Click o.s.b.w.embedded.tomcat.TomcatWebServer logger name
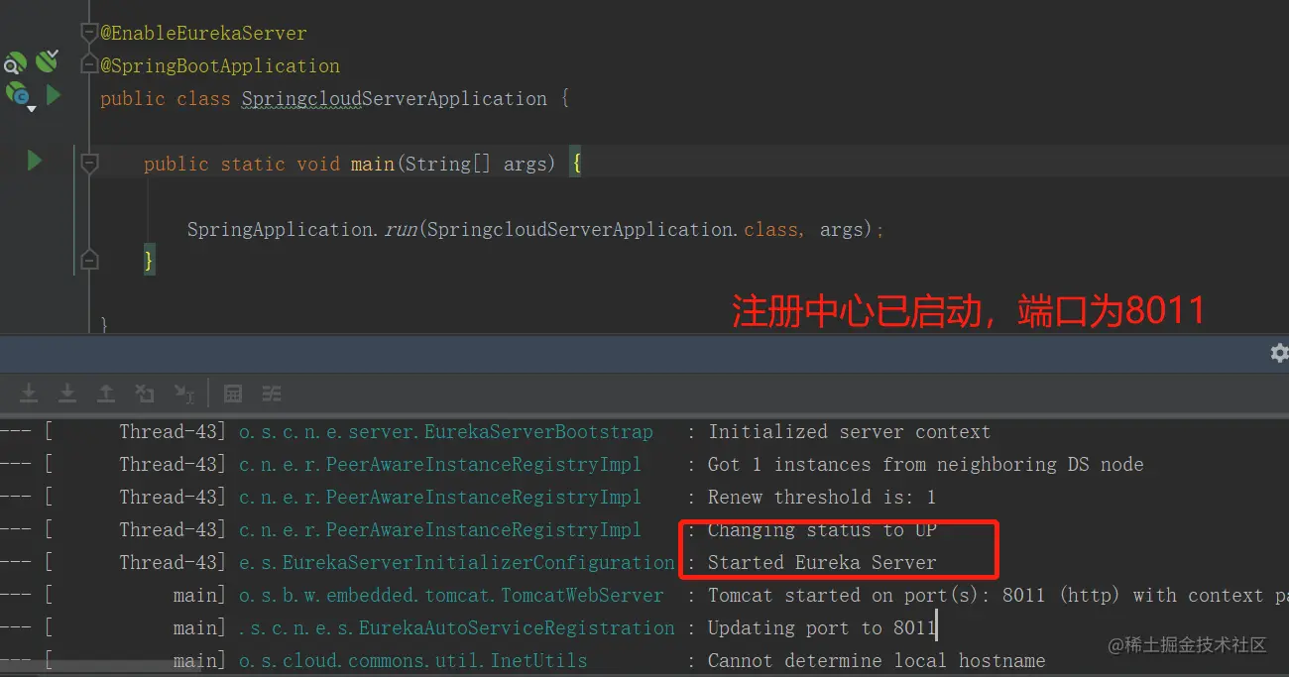This screenshot has height=677, width=1289. click(451, 596)
